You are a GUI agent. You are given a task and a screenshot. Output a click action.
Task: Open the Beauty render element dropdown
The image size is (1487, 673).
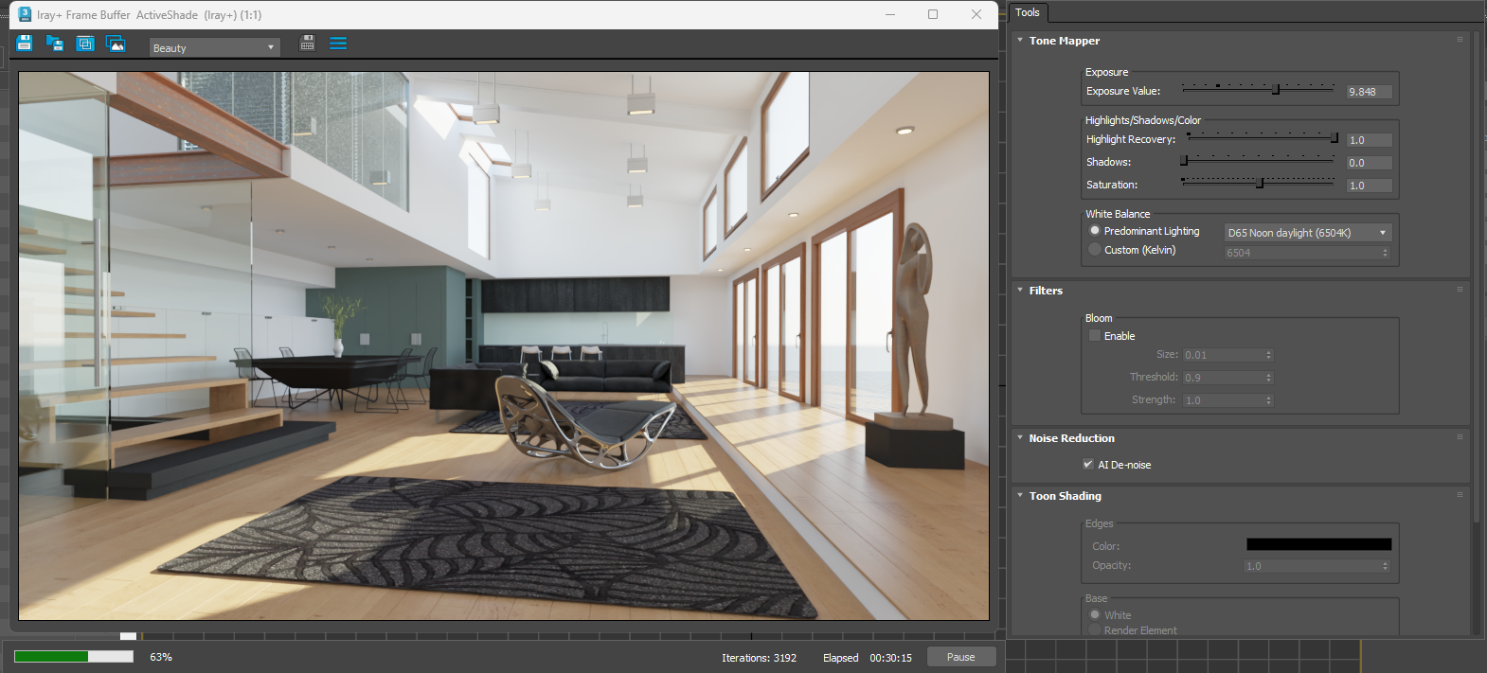(x=214, y=47)
